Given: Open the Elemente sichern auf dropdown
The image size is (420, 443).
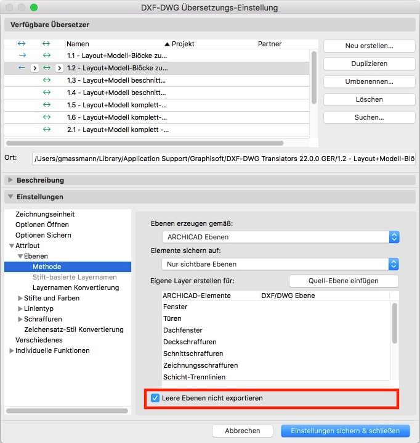Looking at the screenshot, I should (281, 264).
